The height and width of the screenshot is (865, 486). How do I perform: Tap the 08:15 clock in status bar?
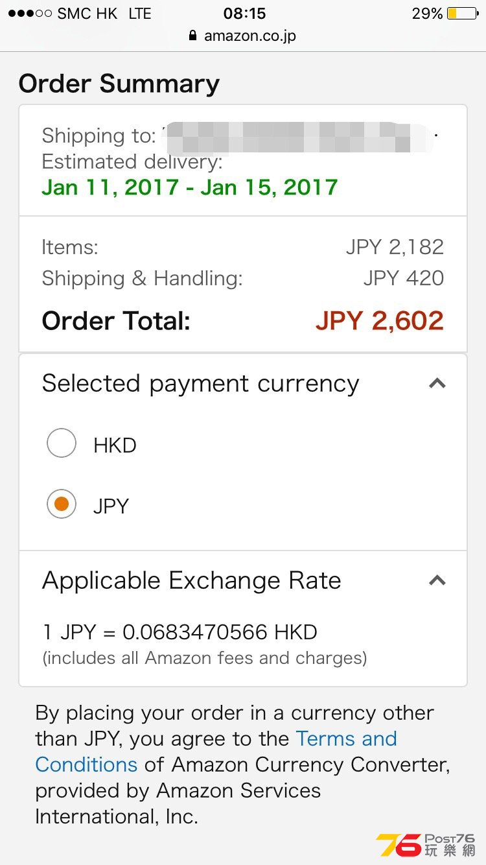[244, 13]
